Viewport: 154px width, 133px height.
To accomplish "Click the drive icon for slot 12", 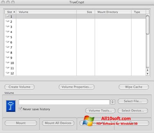I will pyautogui.click(x=8, y=73).
